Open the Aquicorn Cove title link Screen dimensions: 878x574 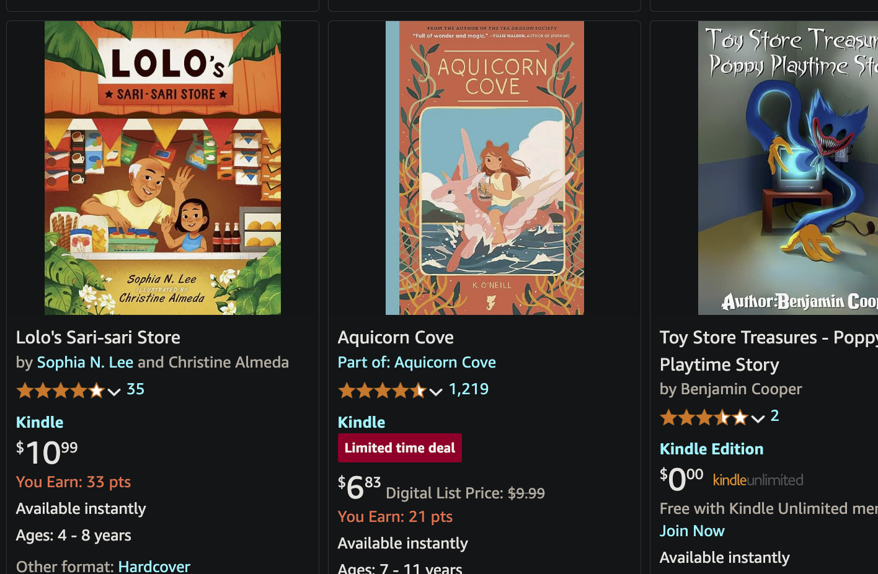(x=396, y=337)
